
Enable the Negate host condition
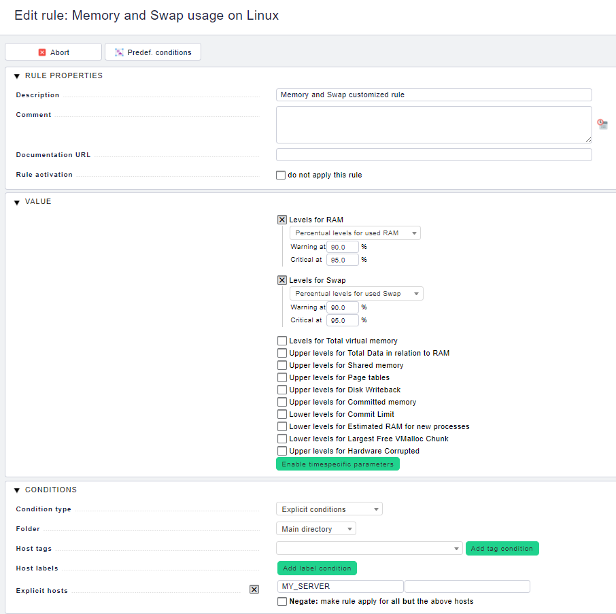(x=281, y=601)
